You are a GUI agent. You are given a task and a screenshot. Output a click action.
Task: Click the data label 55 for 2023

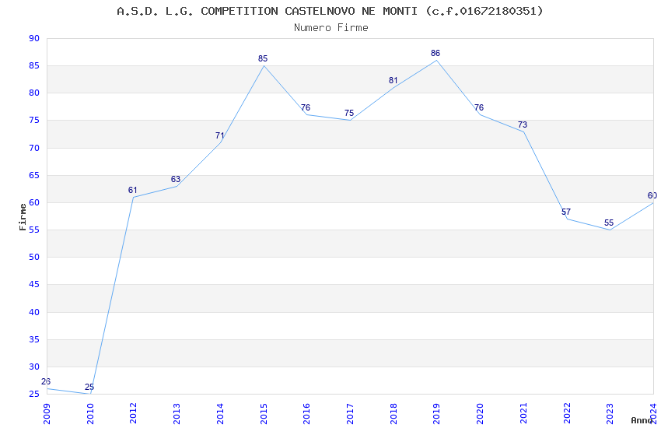tap(609, 223)
